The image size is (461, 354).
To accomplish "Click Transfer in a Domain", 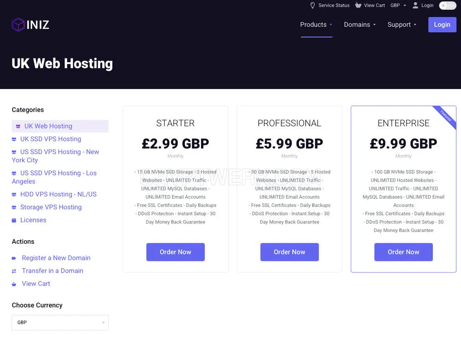I will 53,271.
